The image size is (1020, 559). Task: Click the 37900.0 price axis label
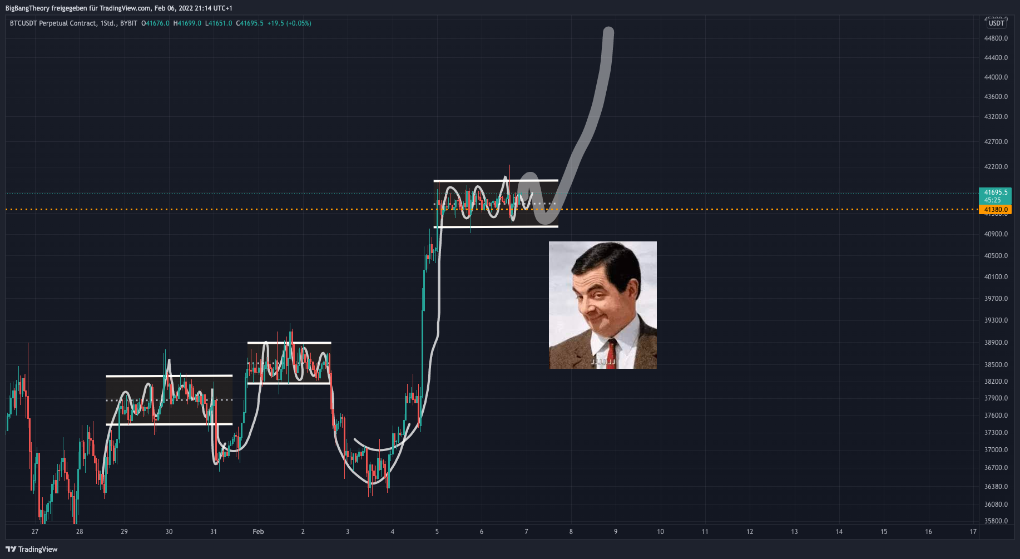click(x=996, y=398)
